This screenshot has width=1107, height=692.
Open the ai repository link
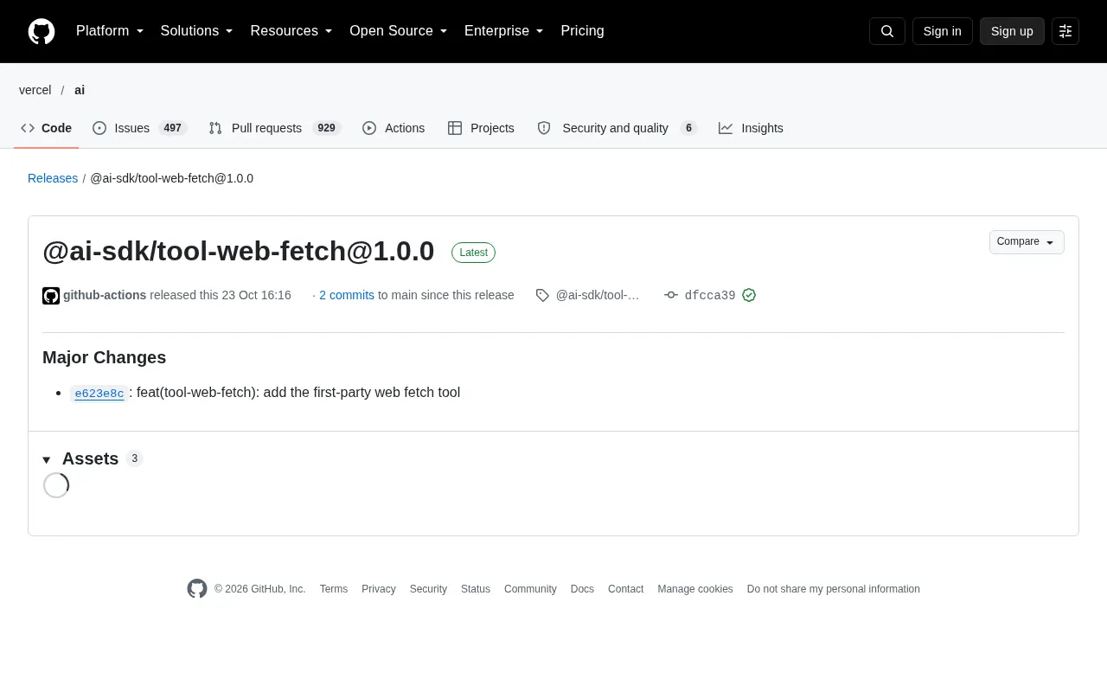(x=80, y=90)
